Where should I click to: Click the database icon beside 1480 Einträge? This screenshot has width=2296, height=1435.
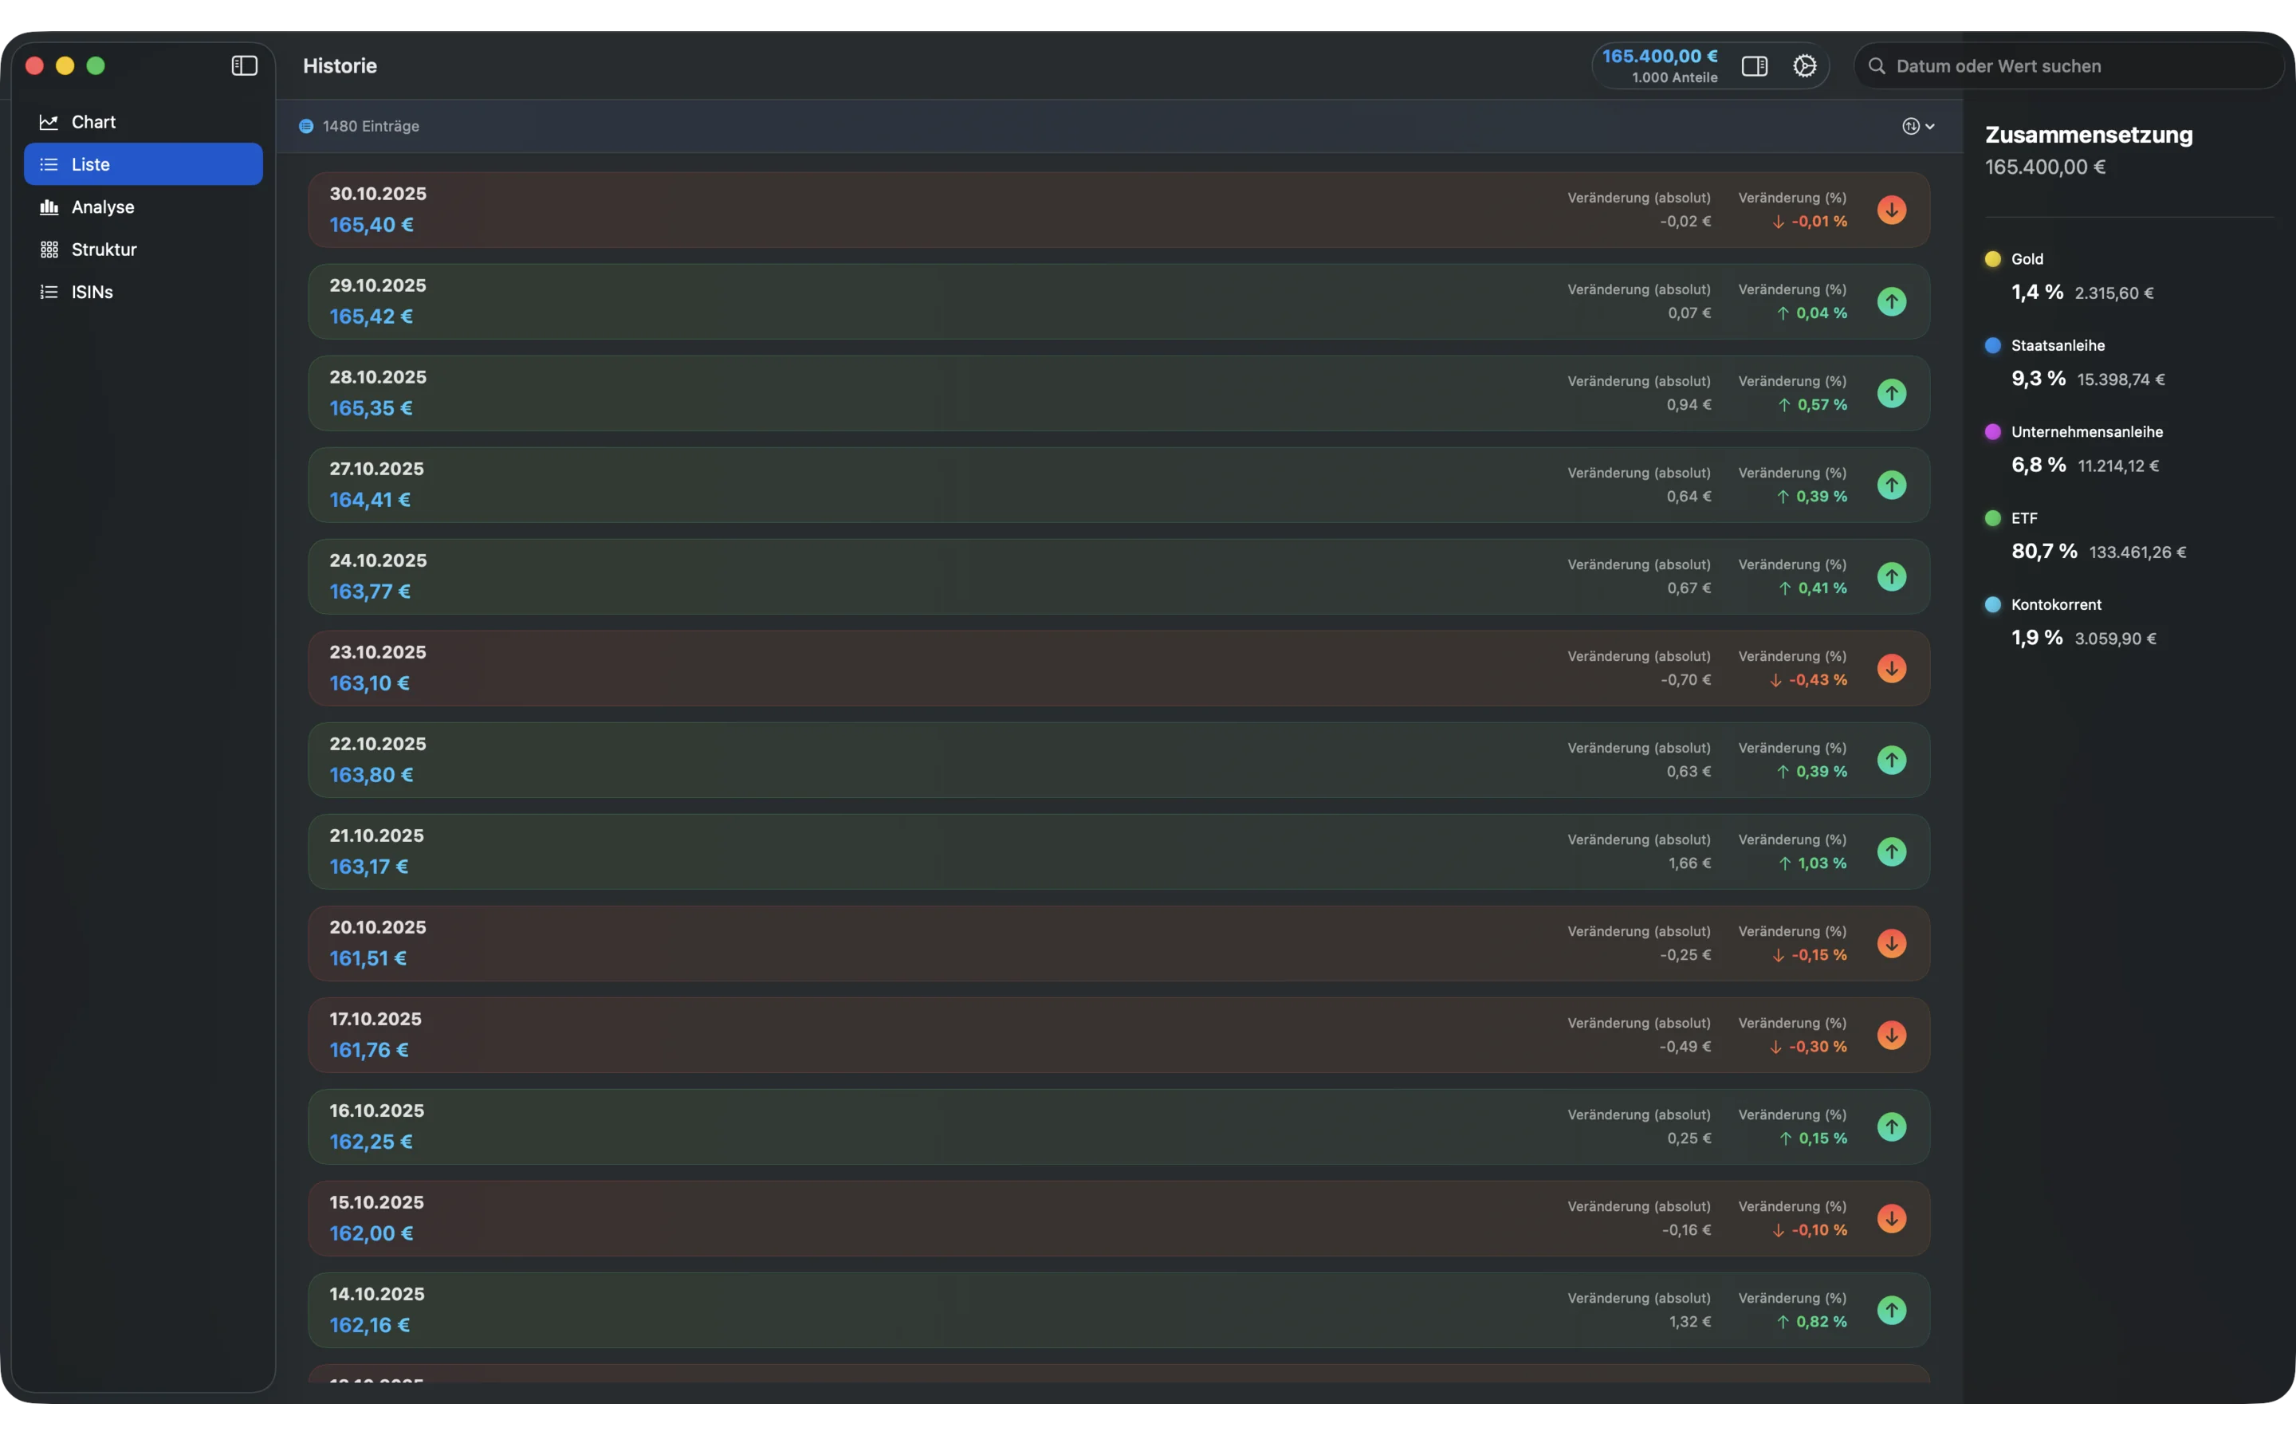coord(305,125)
